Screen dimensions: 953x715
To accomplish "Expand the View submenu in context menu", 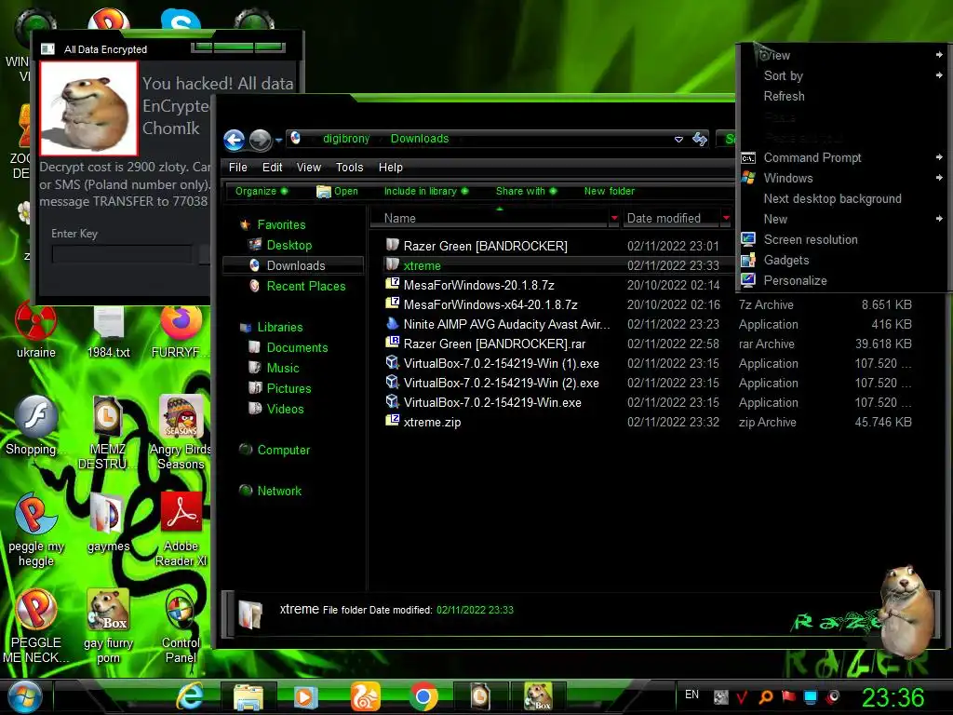I will pos(845,55).
